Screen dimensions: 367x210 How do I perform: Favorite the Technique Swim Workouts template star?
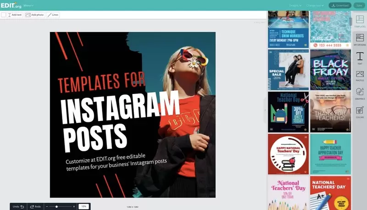click(x=305, y=45)
